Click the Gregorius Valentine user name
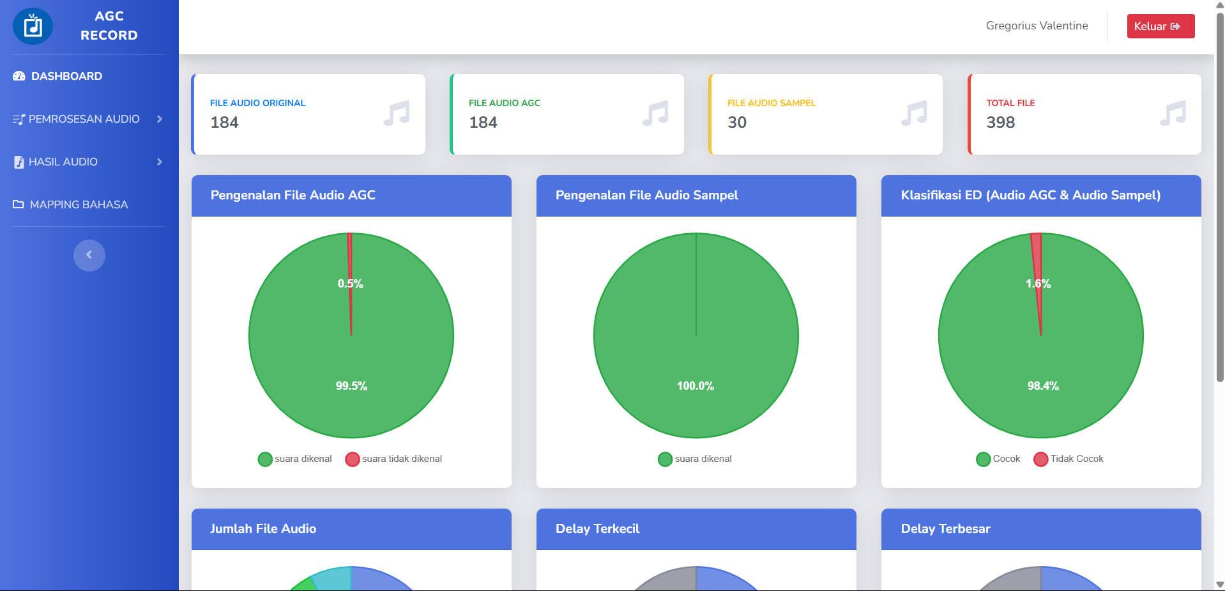 coord(1037,26)
